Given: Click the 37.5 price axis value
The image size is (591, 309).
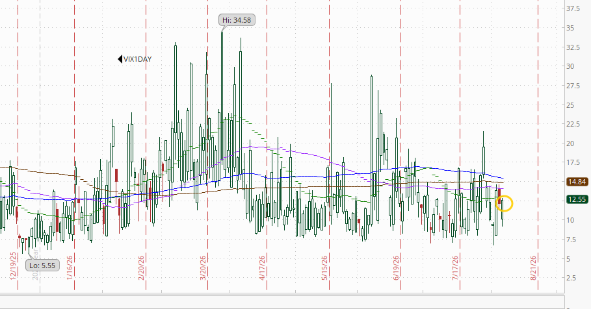Looking at the screenshot, I should tap(573, 8).
